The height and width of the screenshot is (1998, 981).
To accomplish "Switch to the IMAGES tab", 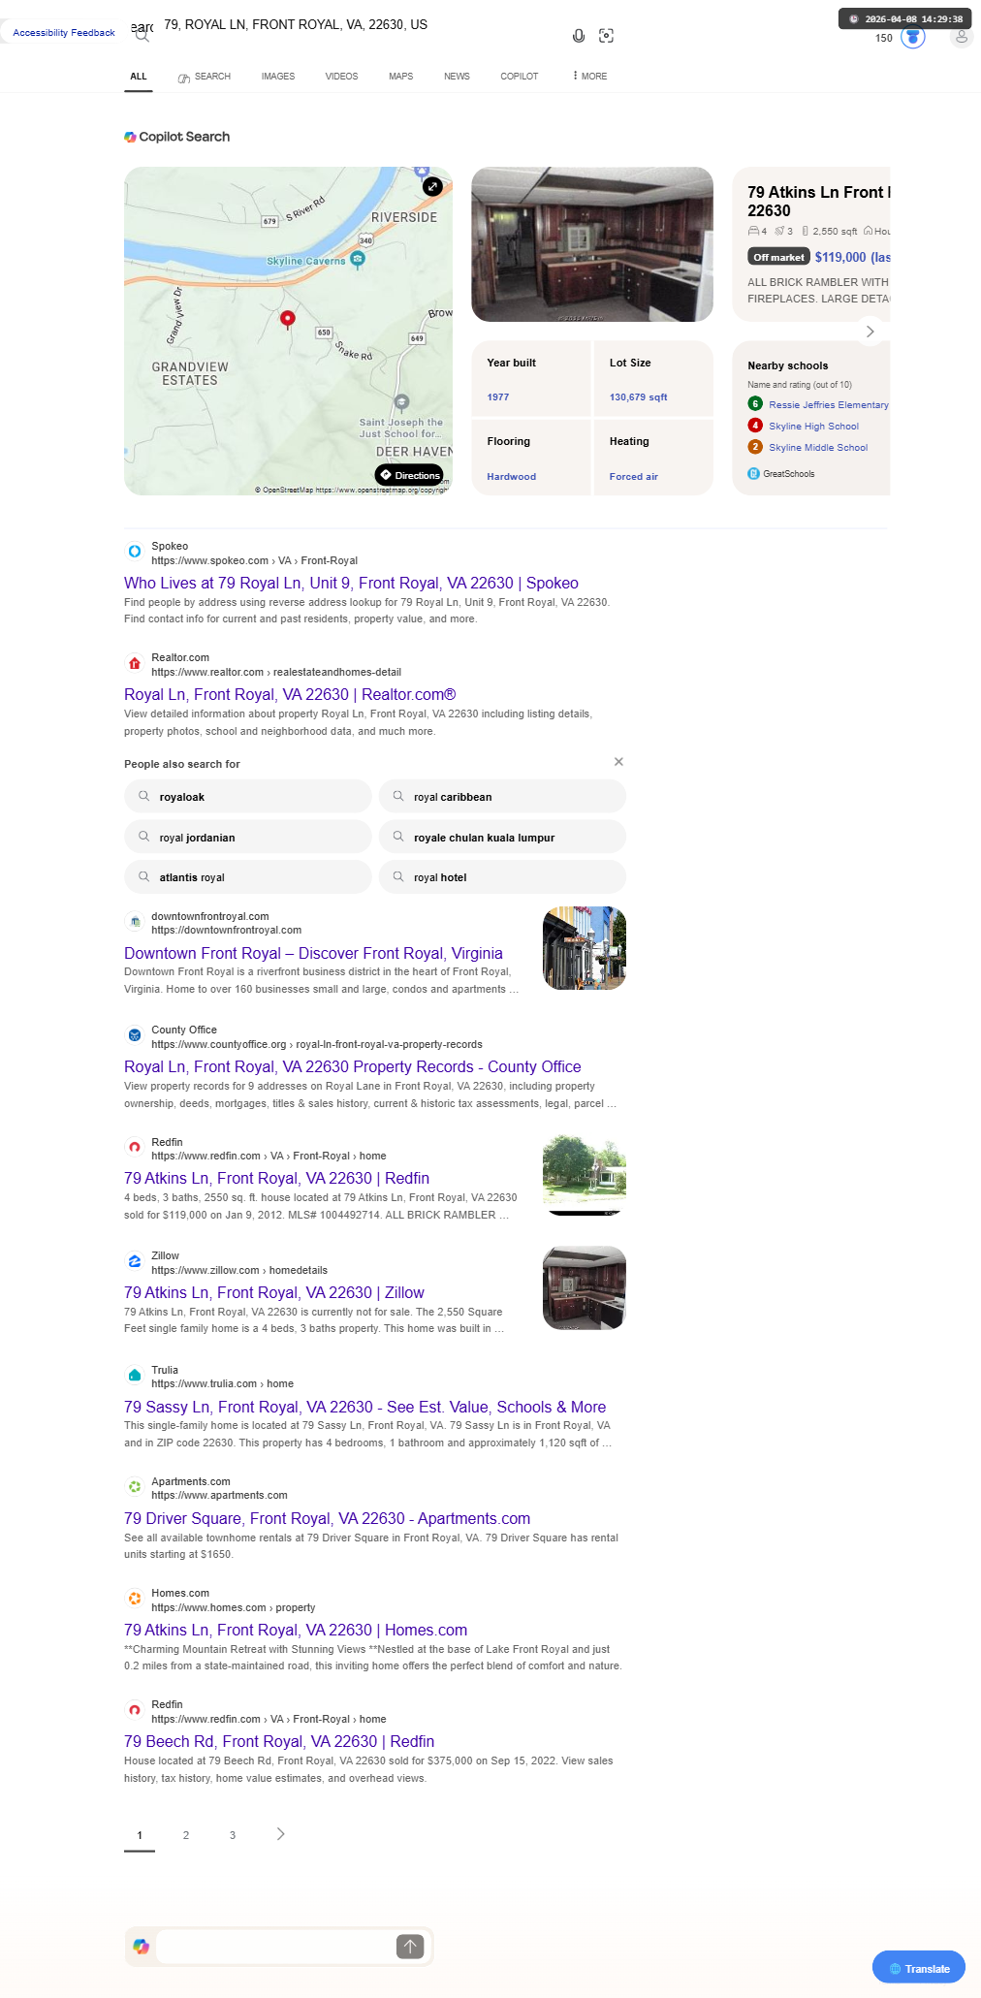I will coord(278,76).
